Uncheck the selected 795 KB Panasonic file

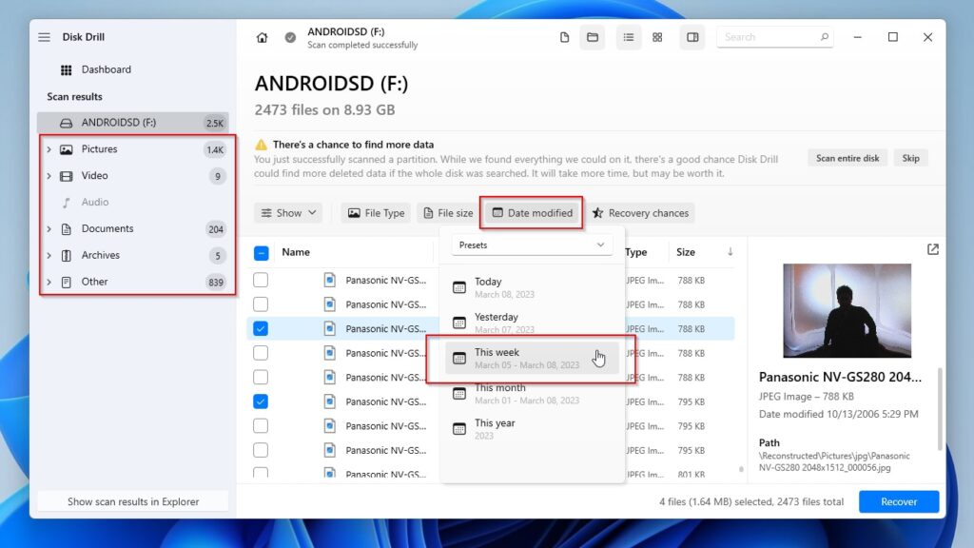[261, 401]
